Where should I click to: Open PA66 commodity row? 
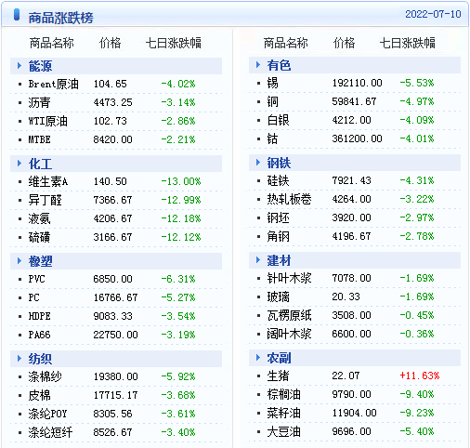(116, 335)
